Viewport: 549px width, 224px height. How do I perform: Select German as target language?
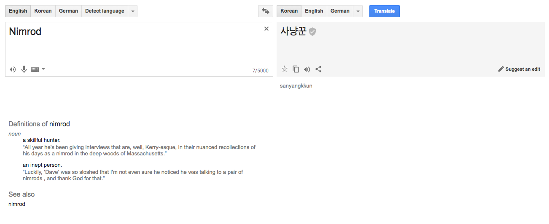(x=340, y=11)
